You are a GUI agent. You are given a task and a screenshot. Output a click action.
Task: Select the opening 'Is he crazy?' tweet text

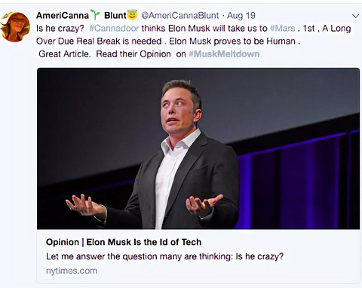60,28
